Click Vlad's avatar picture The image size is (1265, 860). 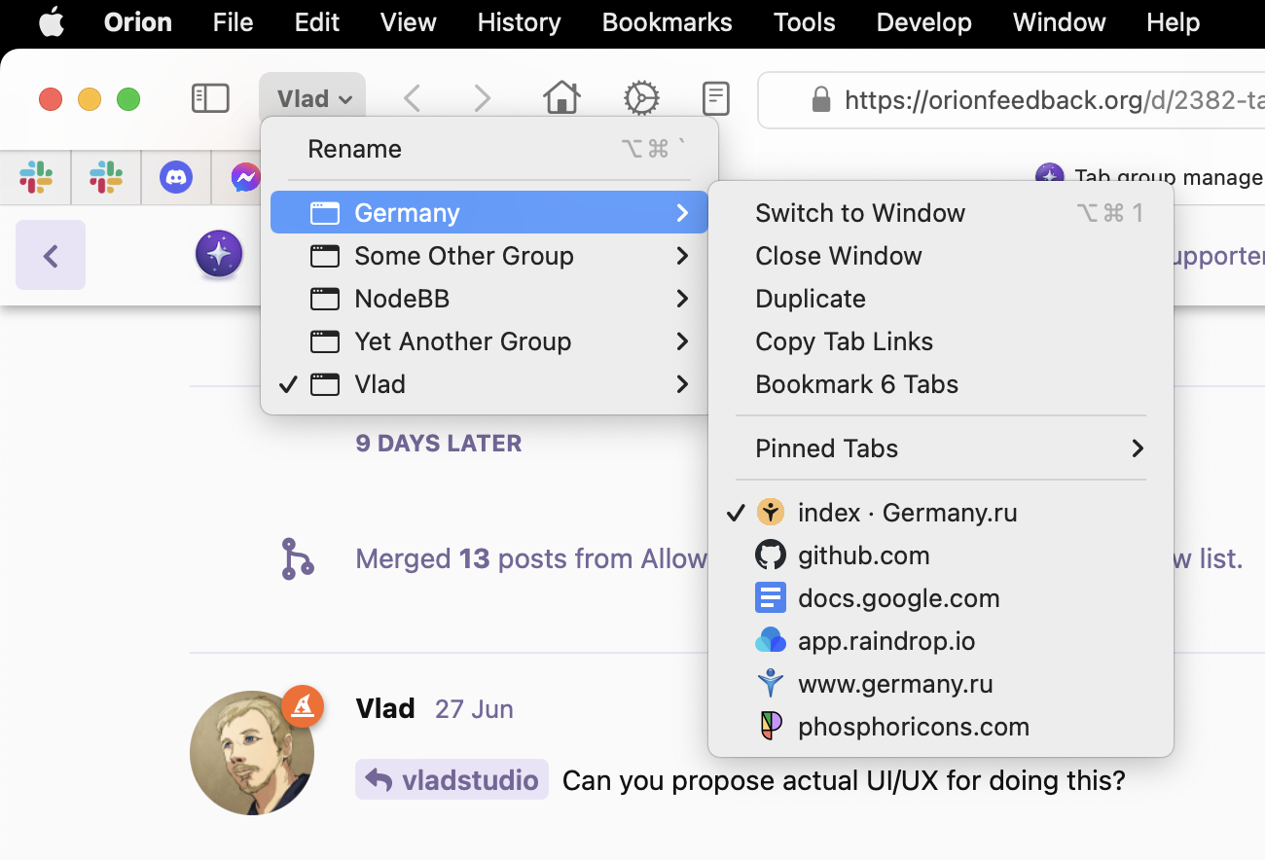(251, 753)
